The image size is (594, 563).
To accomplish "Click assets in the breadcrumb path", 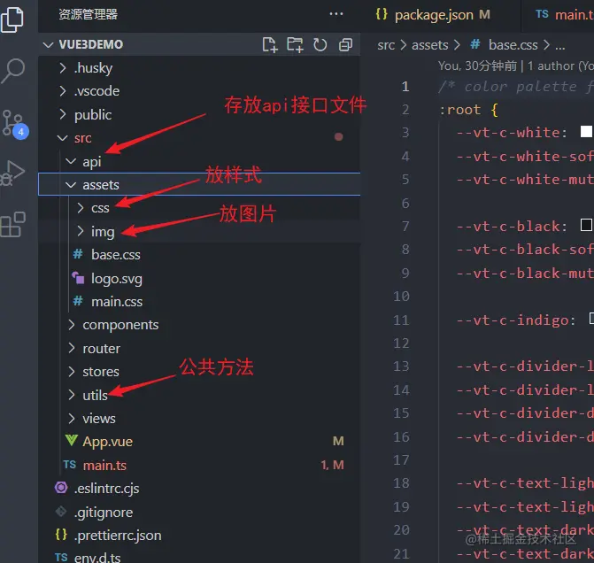I will point(429,45).
